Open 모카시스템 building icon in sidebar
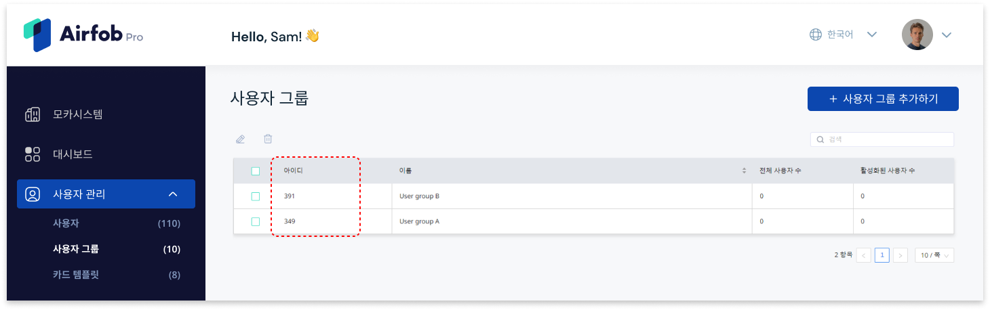Screen dimensions: 990x310 coord(33,114)
